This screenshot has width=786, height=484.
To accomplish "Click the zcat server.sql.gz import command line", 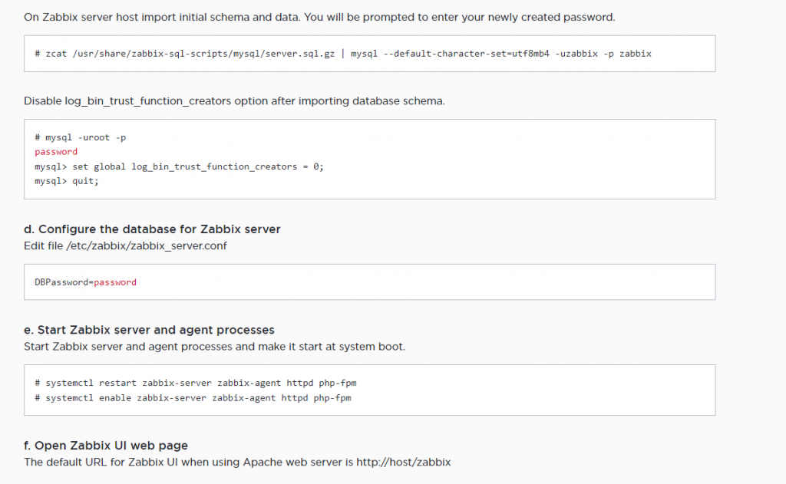I will pyautogui.click(x=343, y=54).
